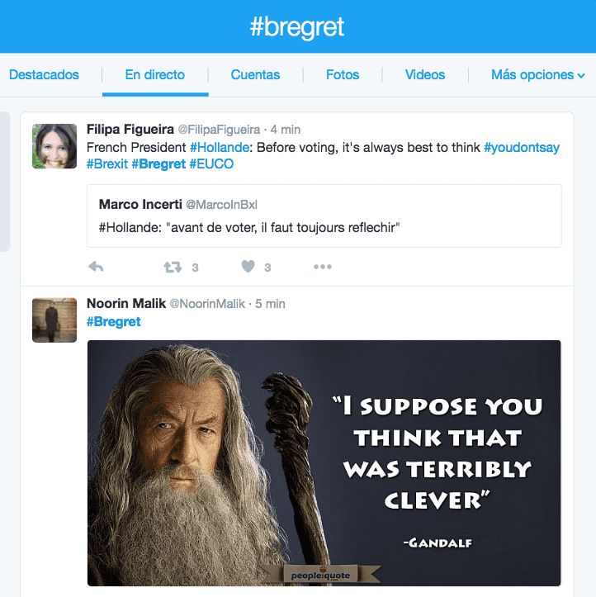
Task: Click Filipa Figueira's profile avatar
Action: [x=54, y=146]
